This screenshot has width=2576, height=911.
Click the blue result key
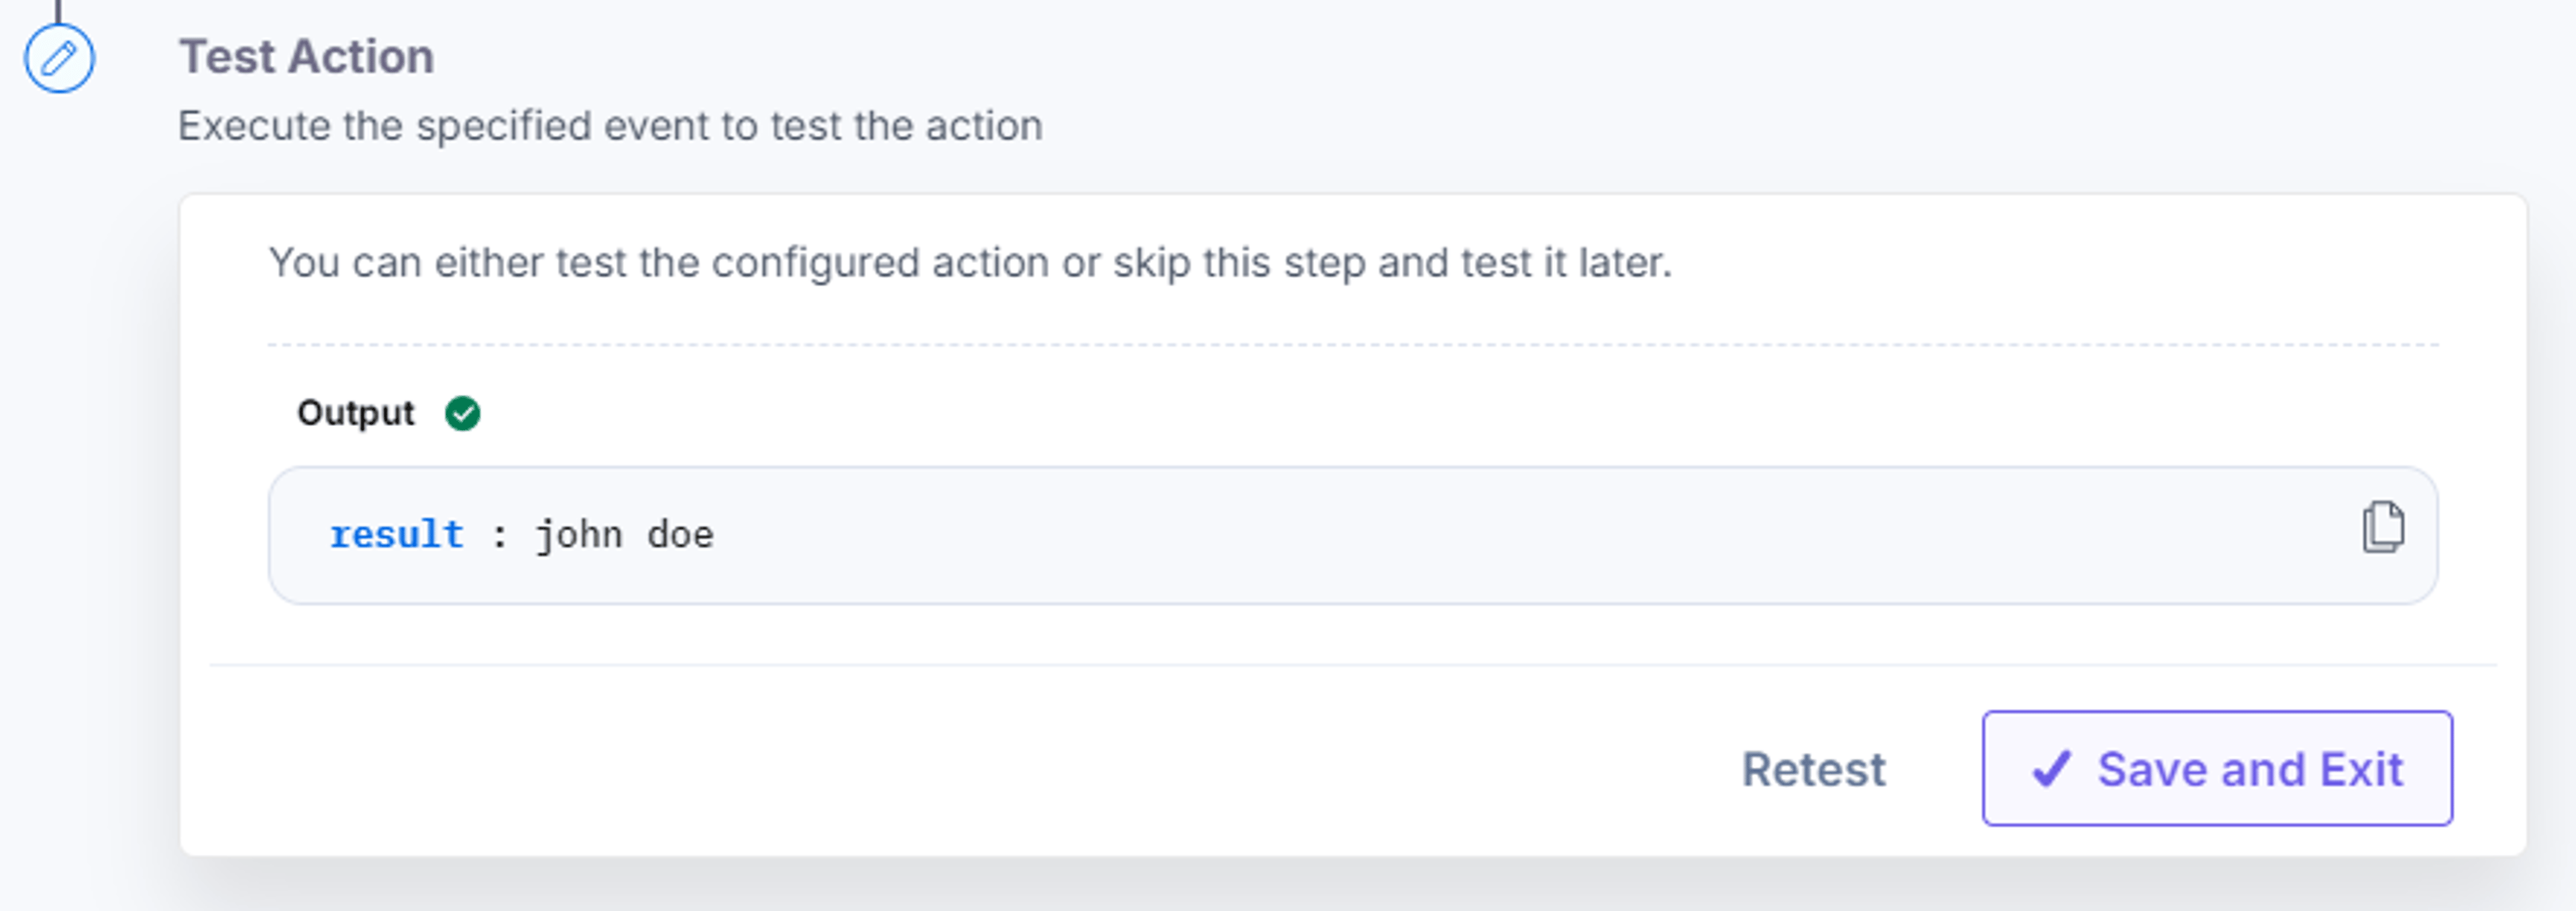pos(396,534)
